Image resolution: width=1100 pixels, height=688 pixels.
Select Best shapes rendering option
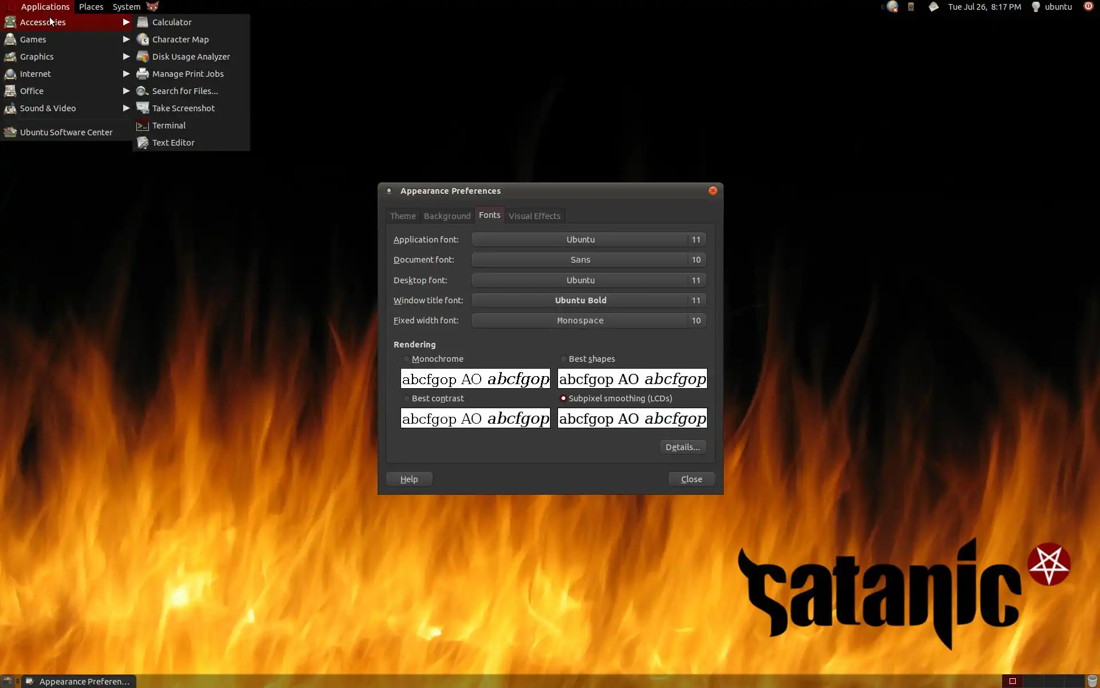point(564,359)
